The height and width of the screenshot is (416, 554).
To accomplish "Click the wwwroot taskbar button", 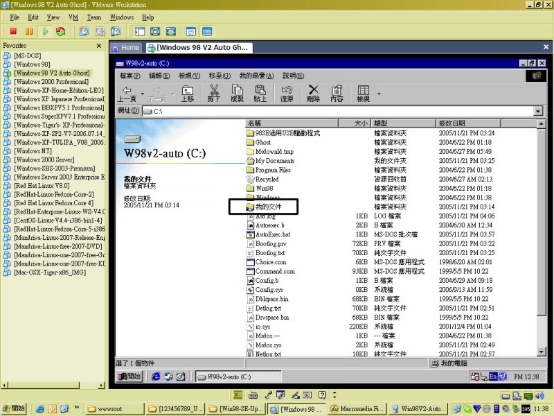I will [114, 409].
